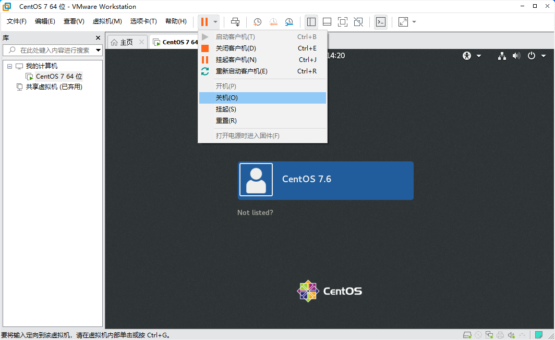Click the guest network icon
Image resolution: width=555 pixels, height=340 pixels.
[x=502, y=55]
